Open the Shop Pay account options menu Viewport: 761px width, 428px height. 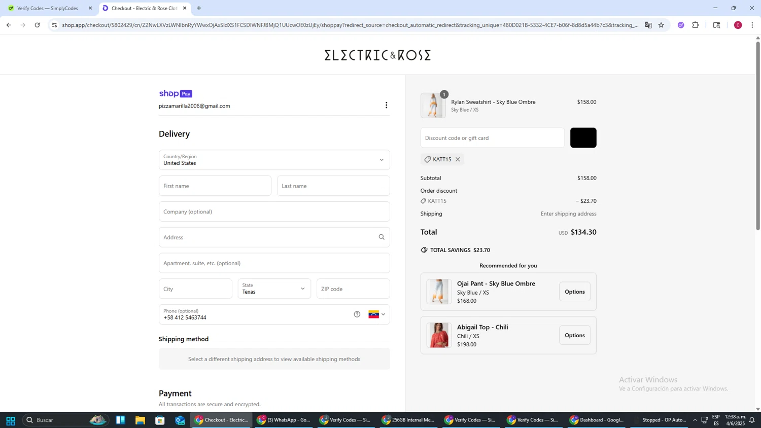pos(386,105)
